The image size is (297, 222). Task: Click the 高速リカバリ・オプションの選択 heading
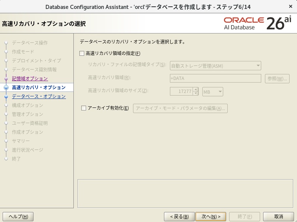click(x=44, y=24)
